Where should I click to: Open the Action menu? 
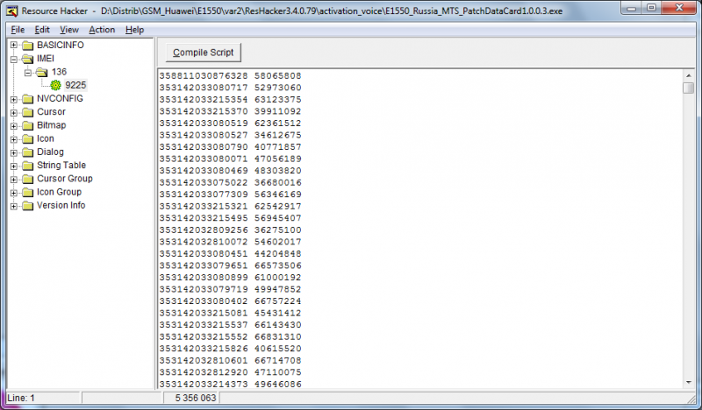click(x=102, y=30)
